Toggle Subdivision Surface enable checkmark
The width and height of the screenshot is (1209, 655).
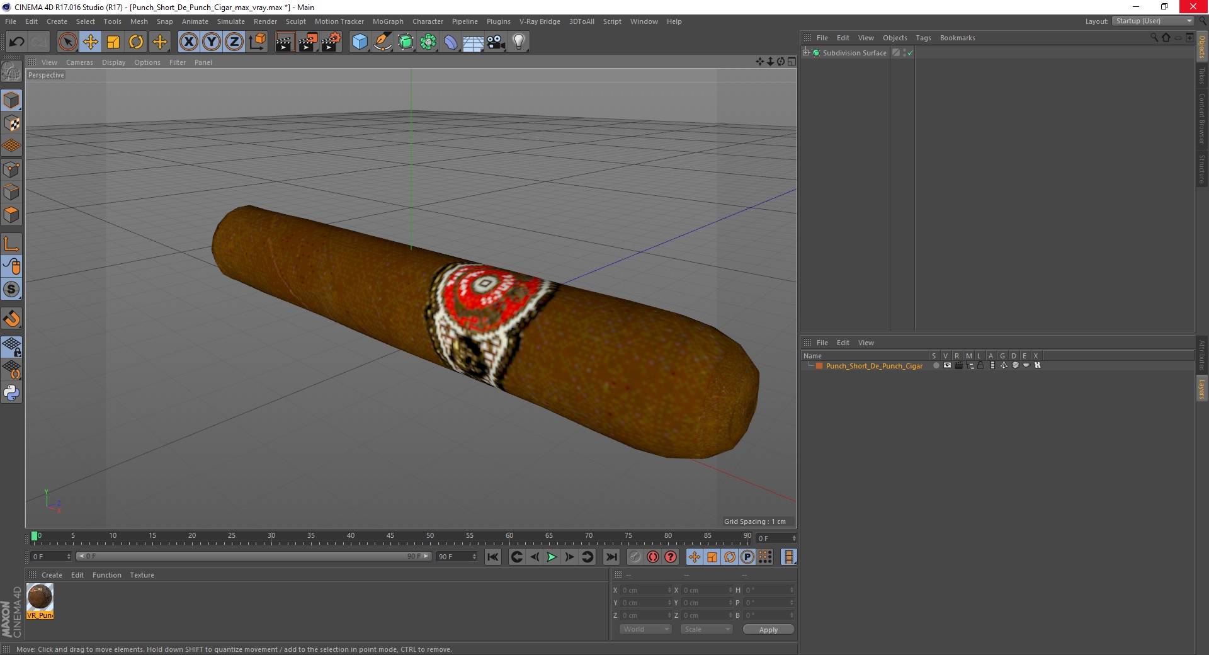coord(910,53)
